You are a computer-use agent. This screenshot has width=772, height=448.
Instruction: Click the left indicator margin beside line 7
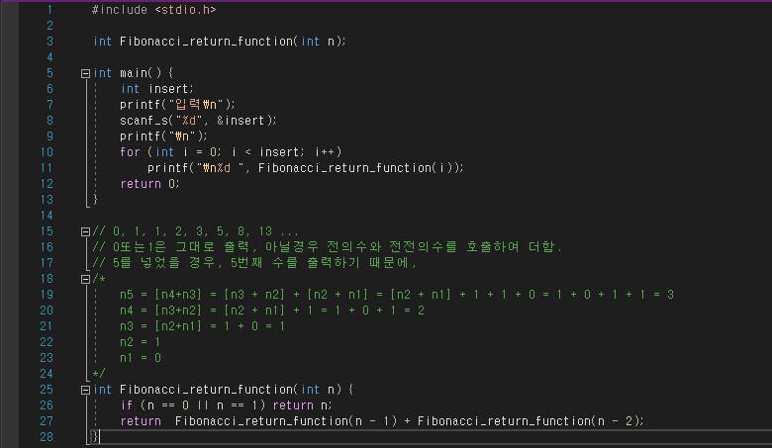9,105
